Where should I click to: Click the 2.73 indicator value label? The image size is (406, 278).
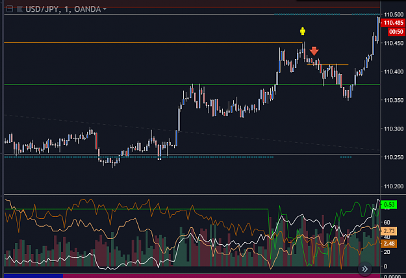click(x=389, y=231)
